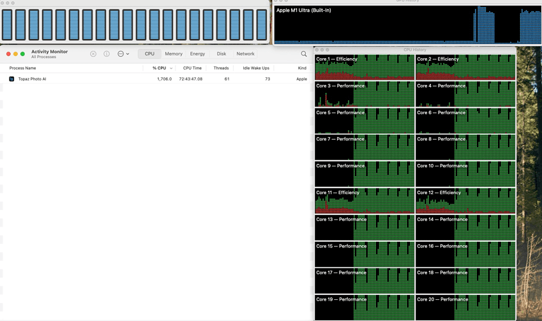Screen dimensions: 542x321
Task: Click Core 13 Performance graph in CPU History
Action: 365,227
